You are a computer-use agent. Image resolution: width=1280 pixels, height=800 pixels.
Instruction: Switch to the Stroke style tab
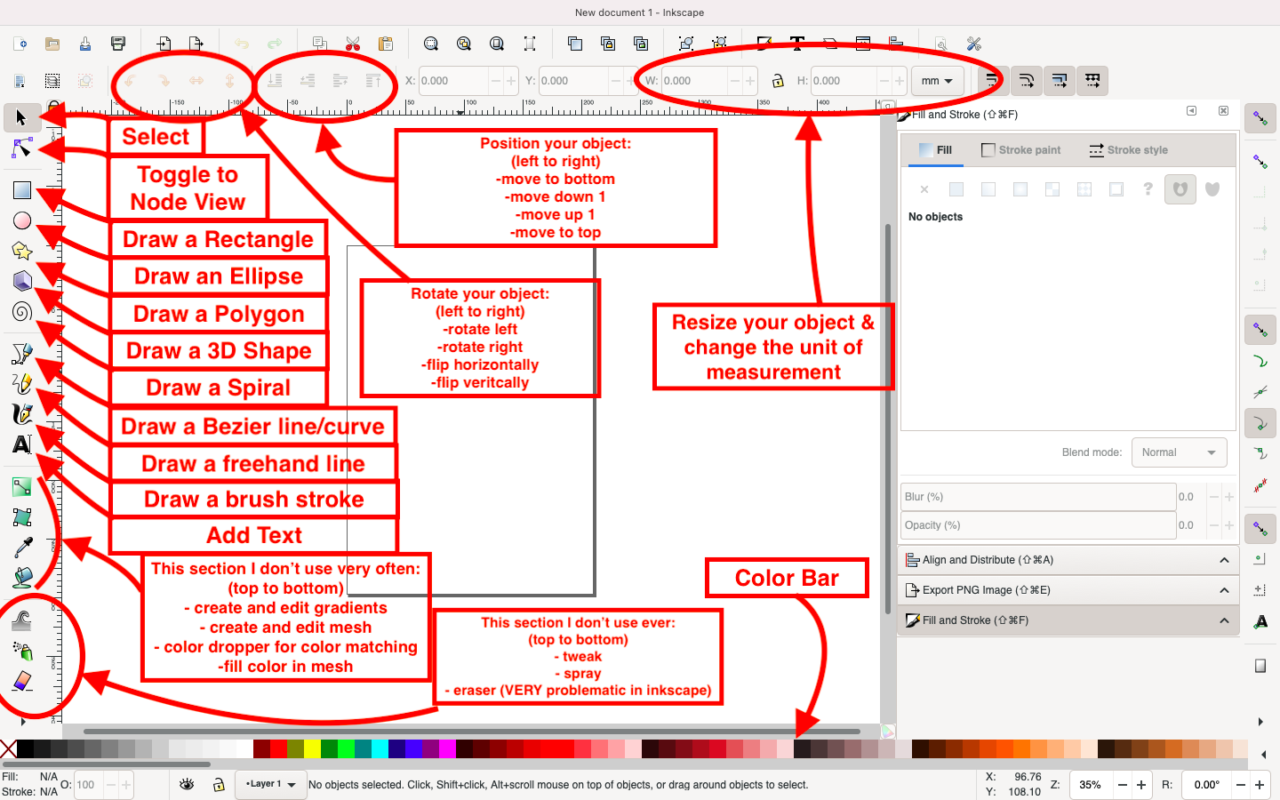[1128, 150]
